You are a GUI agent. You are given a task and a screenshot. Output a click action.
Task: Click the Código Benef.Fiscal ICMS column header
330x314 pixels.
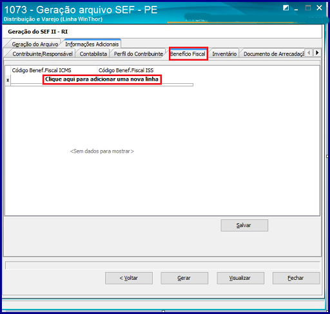tap(53, 70)
